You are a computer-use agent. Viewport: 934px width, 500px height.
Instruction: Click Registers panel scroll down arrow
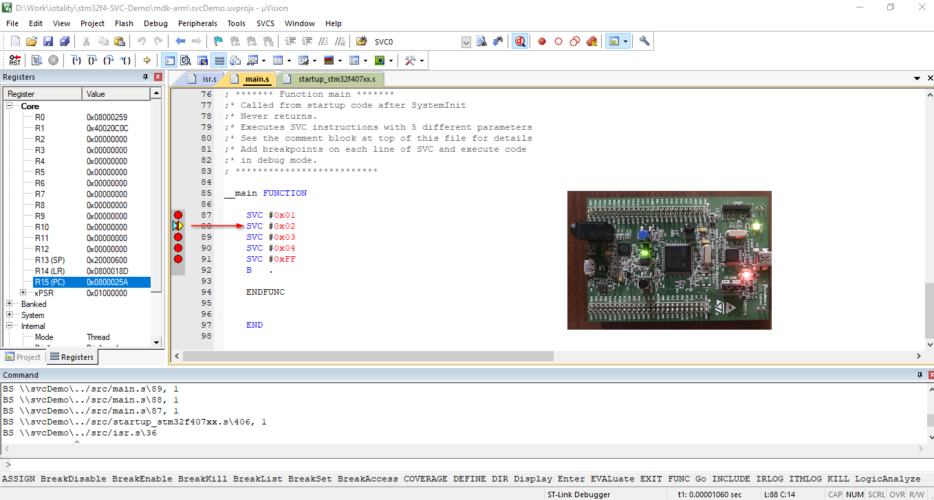(156, 342)
